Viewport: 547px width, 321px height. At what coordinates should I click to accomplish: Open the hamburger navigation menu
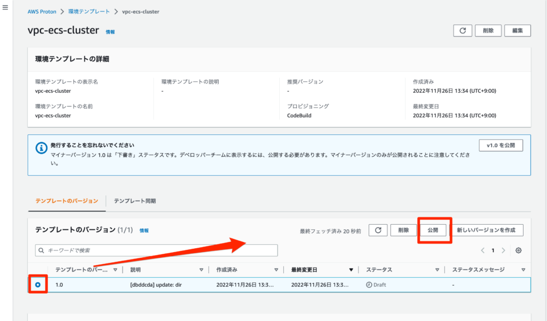coord(5,7)
